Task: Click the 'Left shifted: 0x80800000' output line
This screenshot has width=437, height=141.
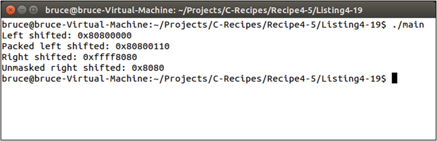Action: [x=67, y=36]
